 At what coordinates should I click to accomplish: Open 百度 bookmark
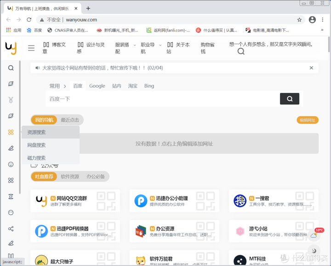[34, 30]
